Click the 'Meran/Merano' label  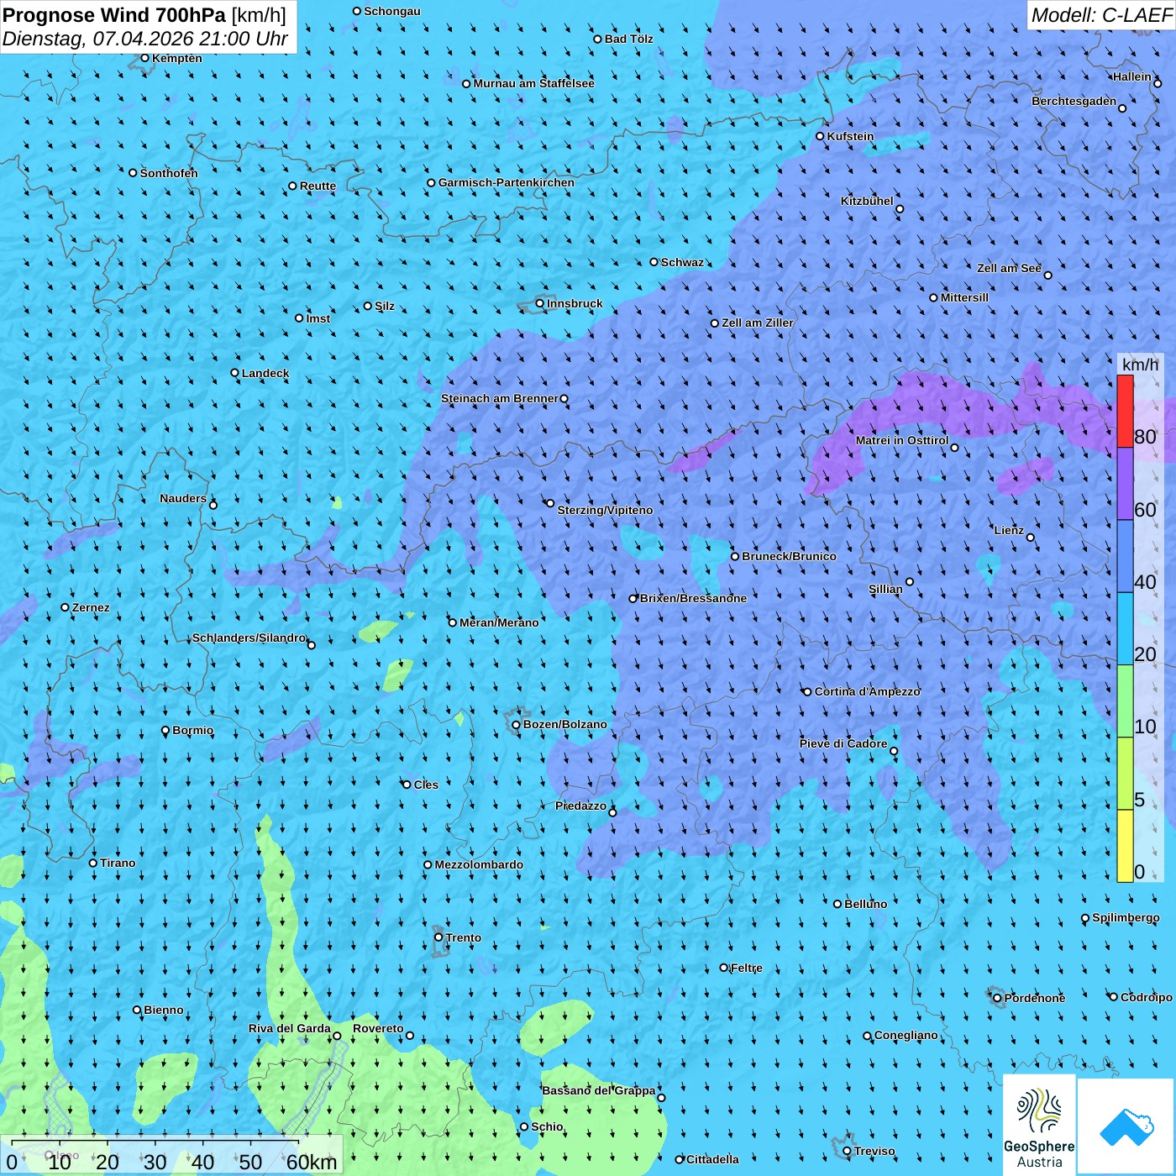[x=499, y=622]
